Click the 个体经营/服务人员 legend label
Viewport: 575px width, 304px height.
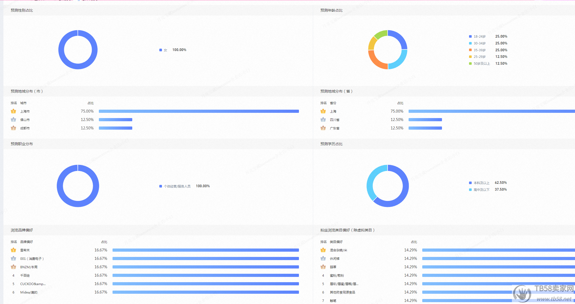coord(177,186)
